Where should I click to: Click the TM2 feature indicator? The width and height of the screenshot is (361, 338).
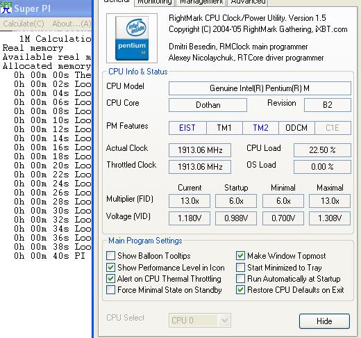[x=260, y=128]
